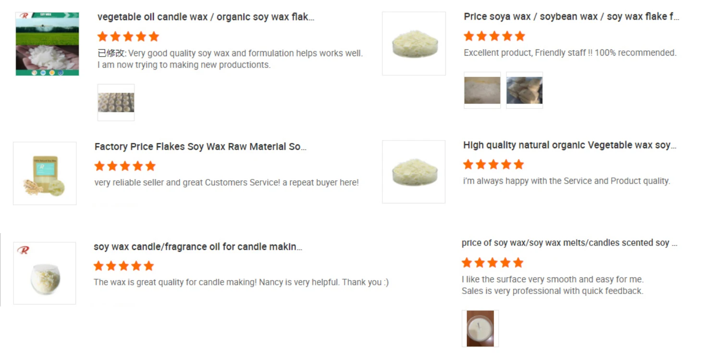Click stars under 'price of soy wax/soy wax melts'
Viewport: 711px width, 353px height.
coord(492,263)
